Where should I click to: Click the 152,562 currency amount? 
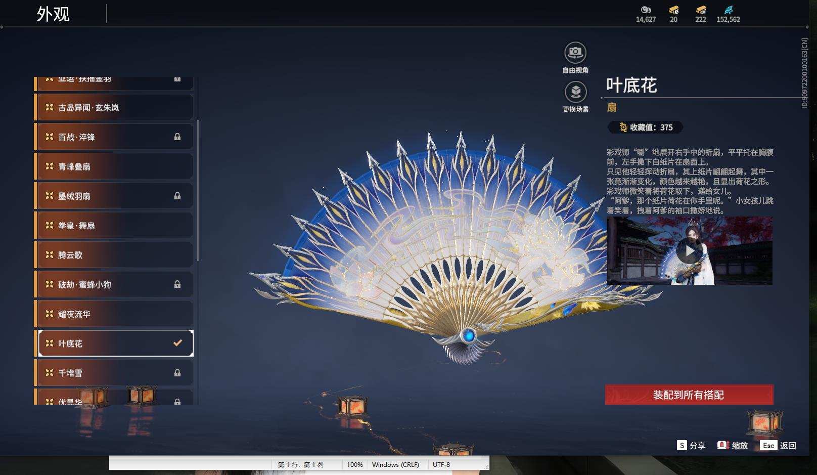(728, 19)
